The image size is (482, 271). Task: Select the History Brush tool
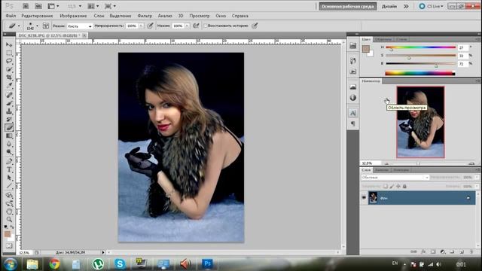pos(9,120)
